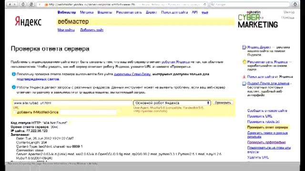The height and width of the screenshot is (171, 305).
Task: Click the Поиск для сайта promo icon
Action: click(x=244, y=77)
